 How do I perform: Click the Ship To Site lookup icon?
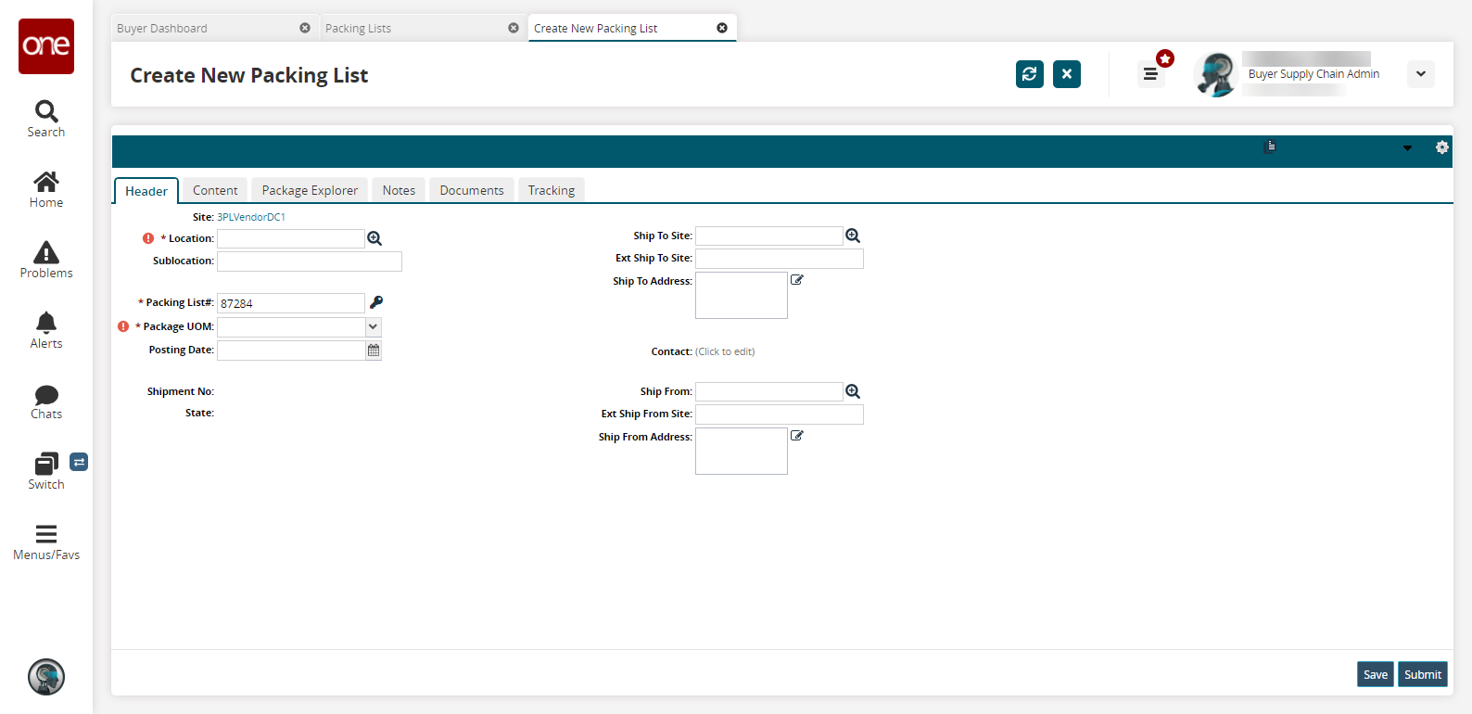853,236
